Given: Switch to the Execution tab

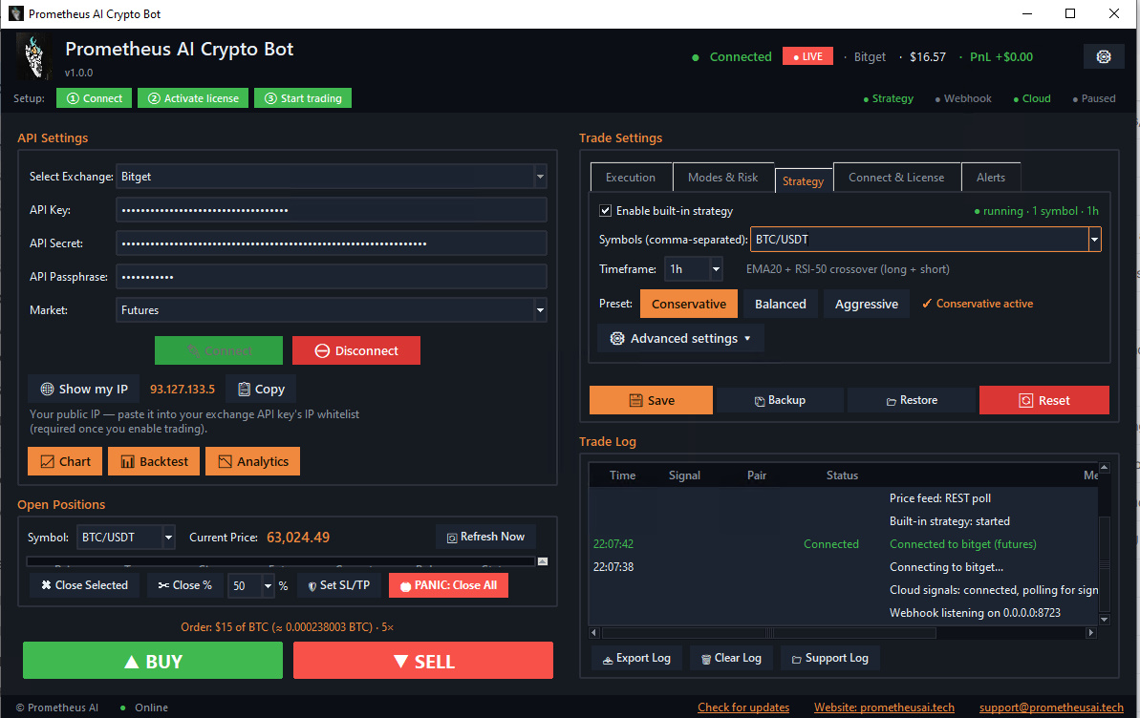Looking at the screenshot, I should [631, 178].
